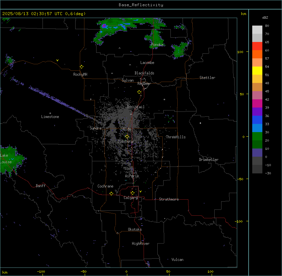Click the Innisfail city label
The image size is (282, 276).
(136, 107)
